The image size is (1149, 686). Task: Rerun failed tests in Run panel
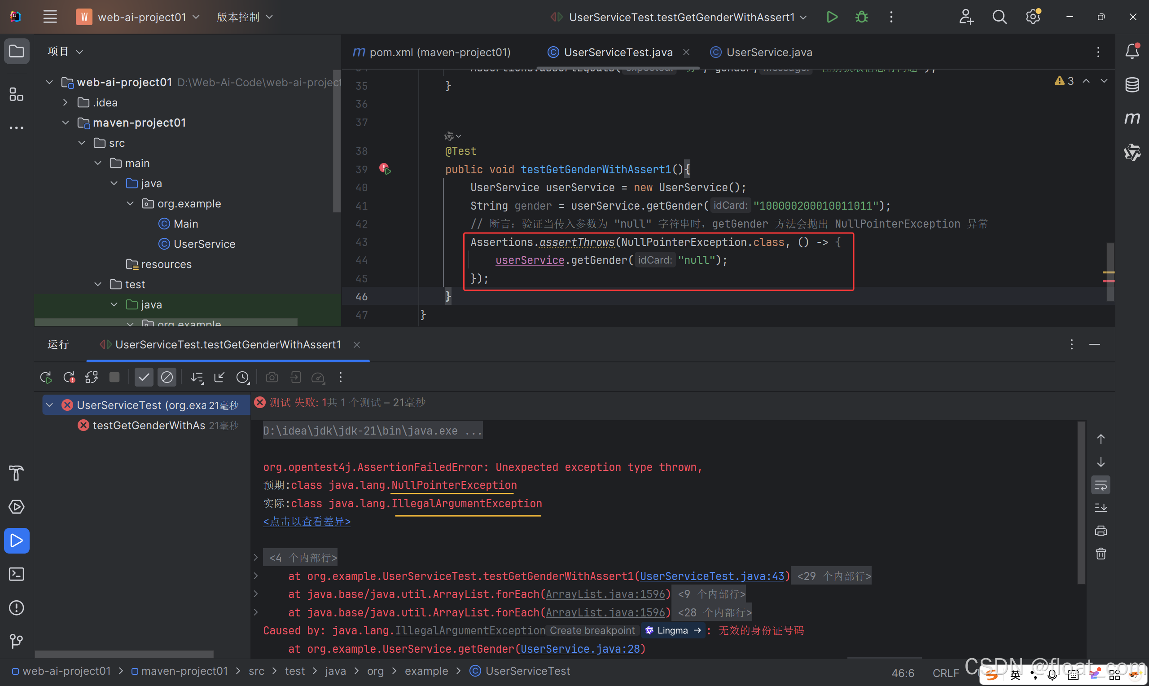pyautogui.click(x=69, y=377)
